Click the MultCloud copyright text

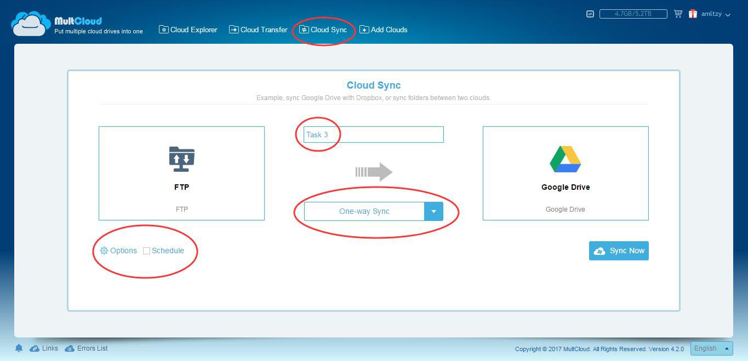click(x=599, y=349)
